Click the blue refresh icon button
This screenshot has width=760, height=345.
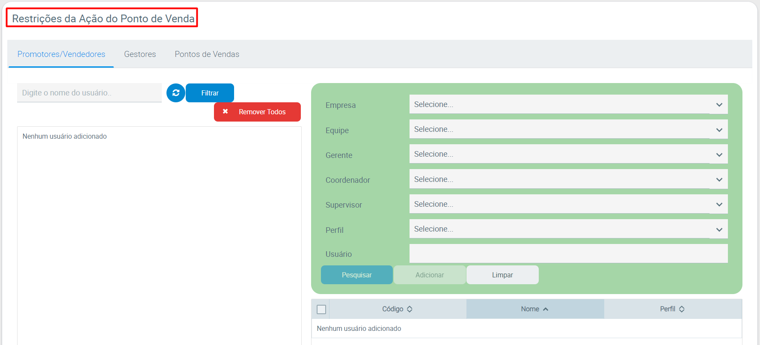(x=176, y=93)
